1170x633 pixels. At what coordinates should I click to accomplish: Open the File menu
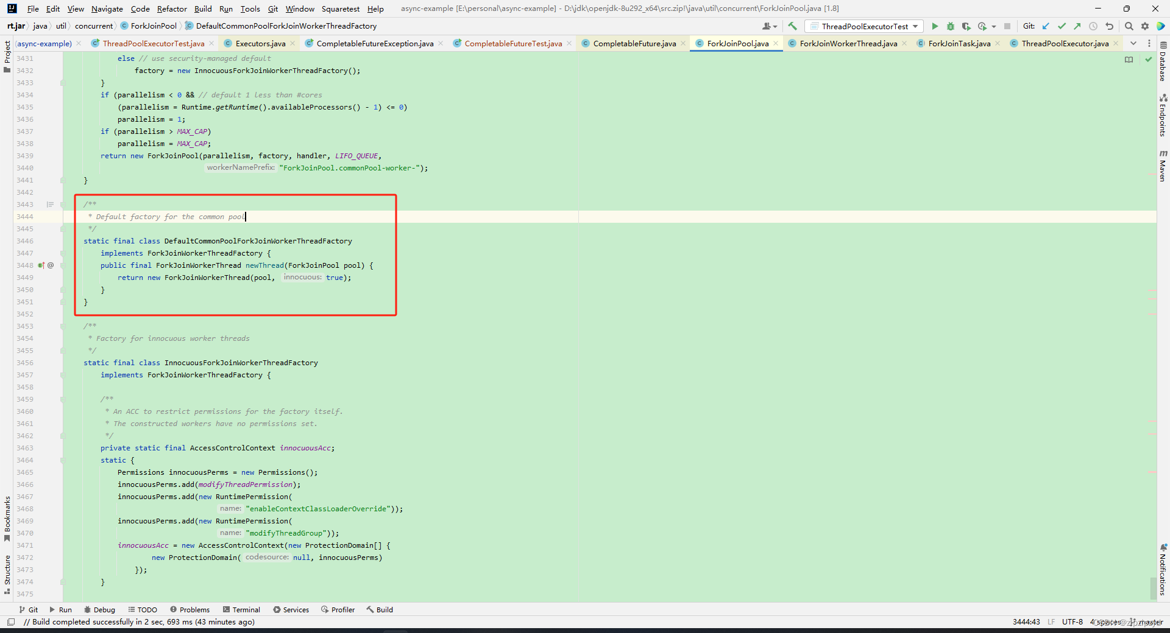tap(33, 9)
